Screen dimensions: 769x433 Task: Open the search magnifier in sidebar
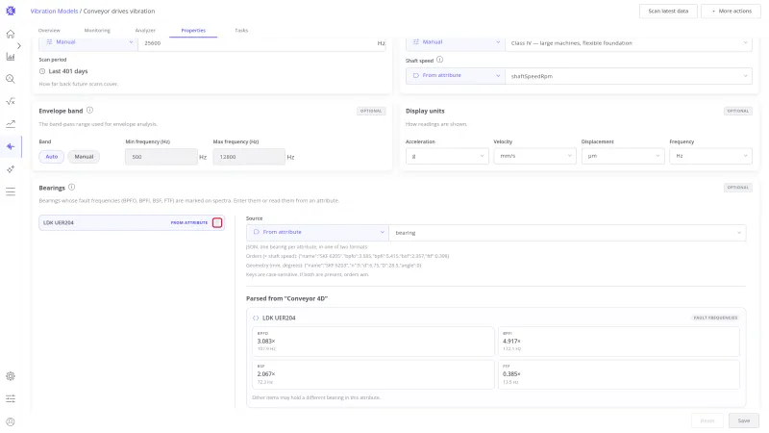click(11, 79)
